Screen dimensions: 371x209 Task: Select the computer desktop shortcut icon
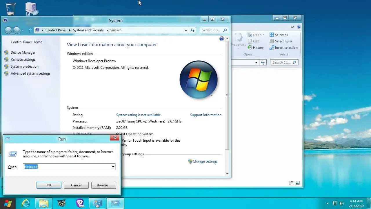[32, 9]
